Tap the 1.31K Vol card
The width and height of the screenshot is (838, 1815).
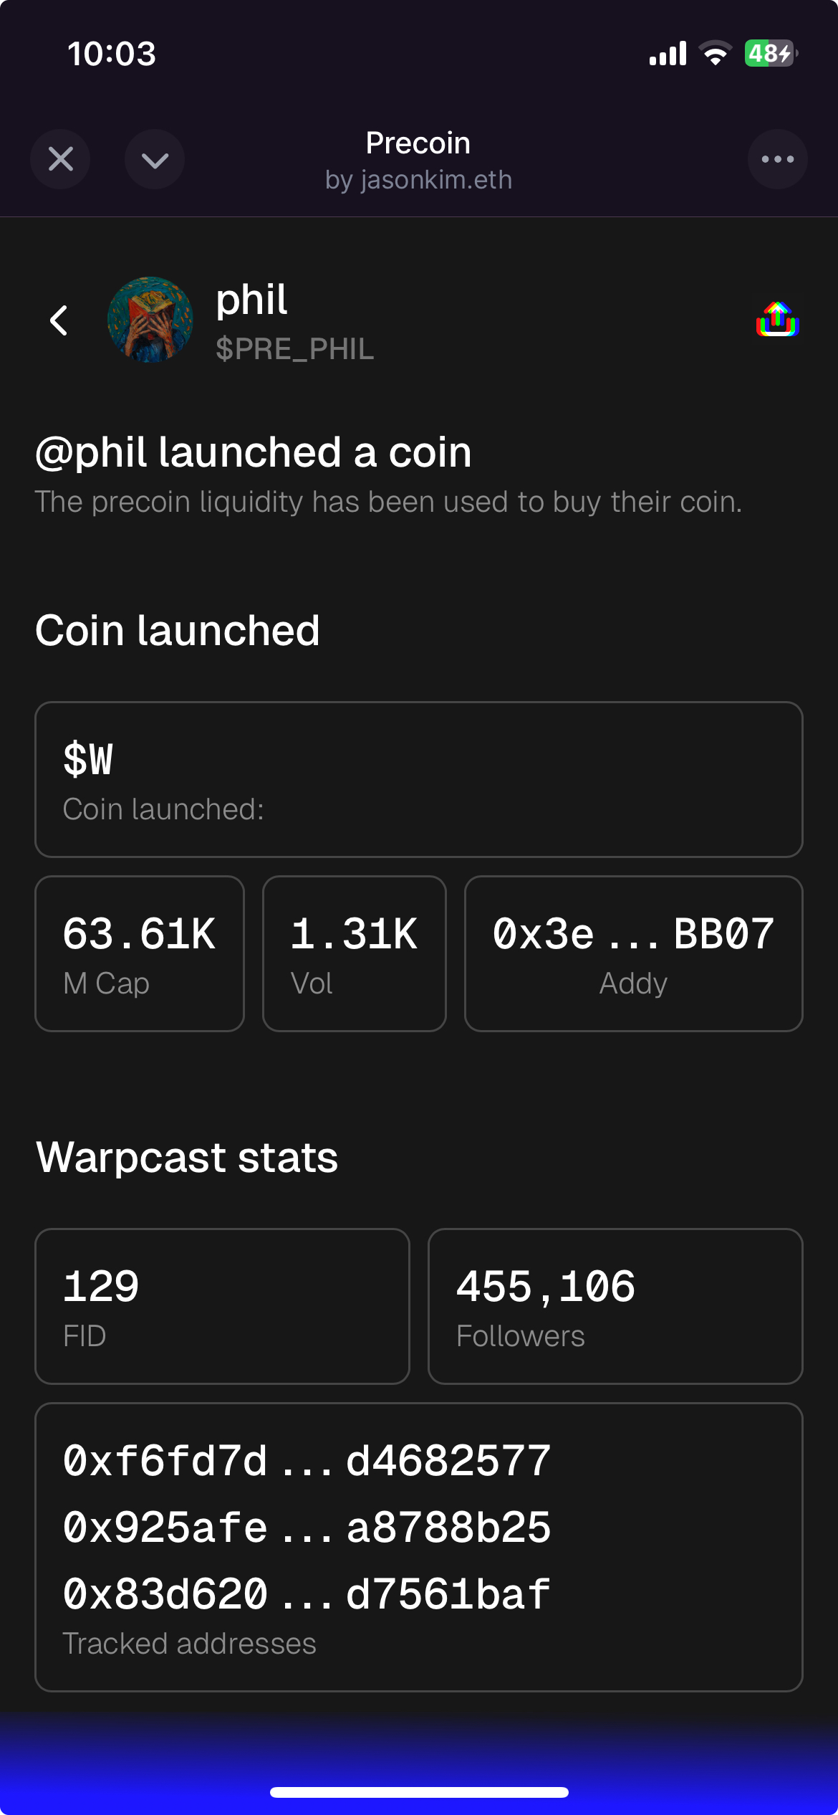tap(354, 953)
